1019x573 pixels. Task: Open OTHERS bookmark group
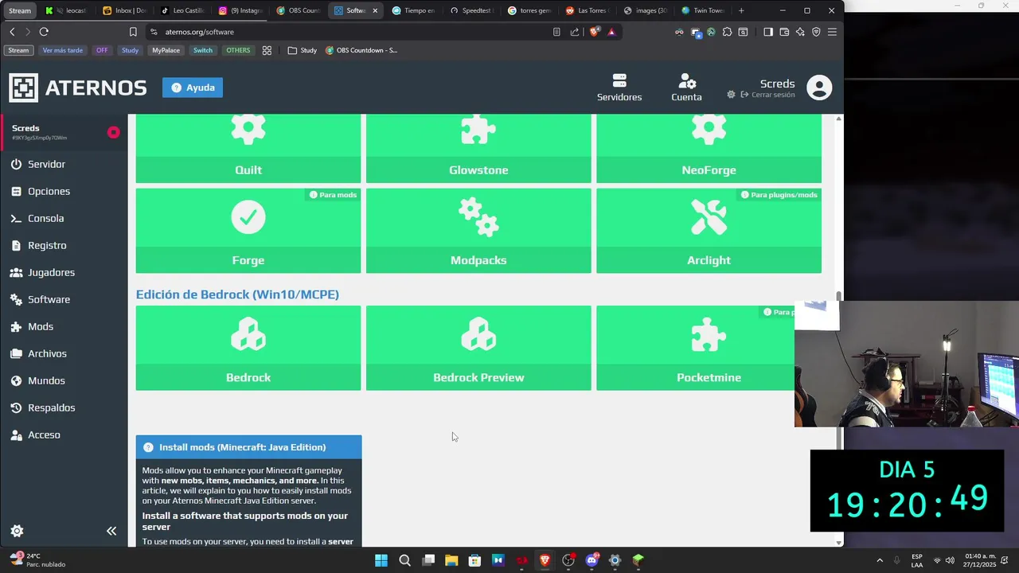point(238,50)
